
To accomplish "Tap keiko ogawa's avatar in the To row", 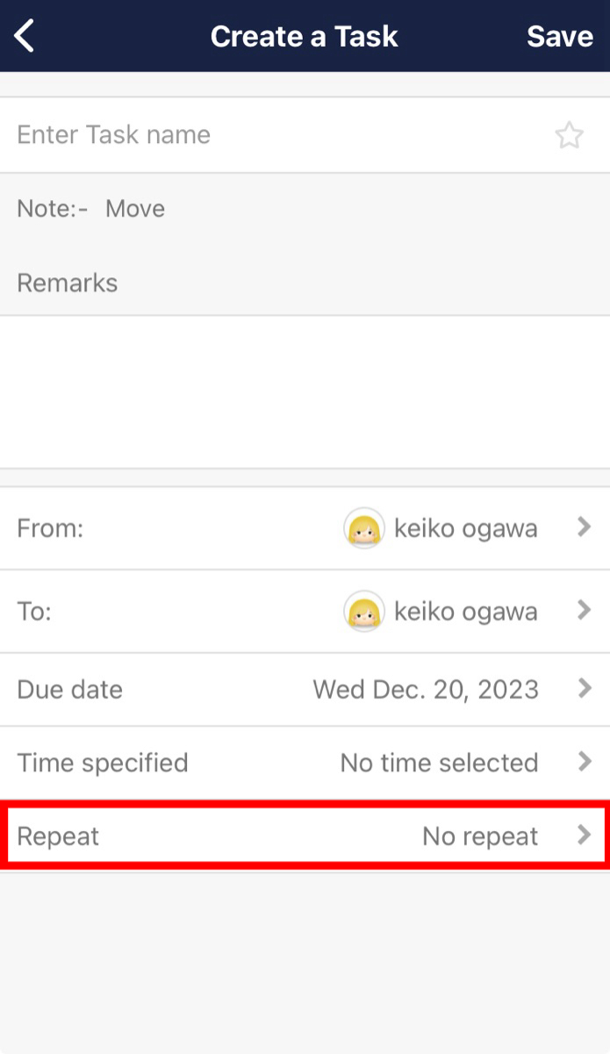I will 364,611.
